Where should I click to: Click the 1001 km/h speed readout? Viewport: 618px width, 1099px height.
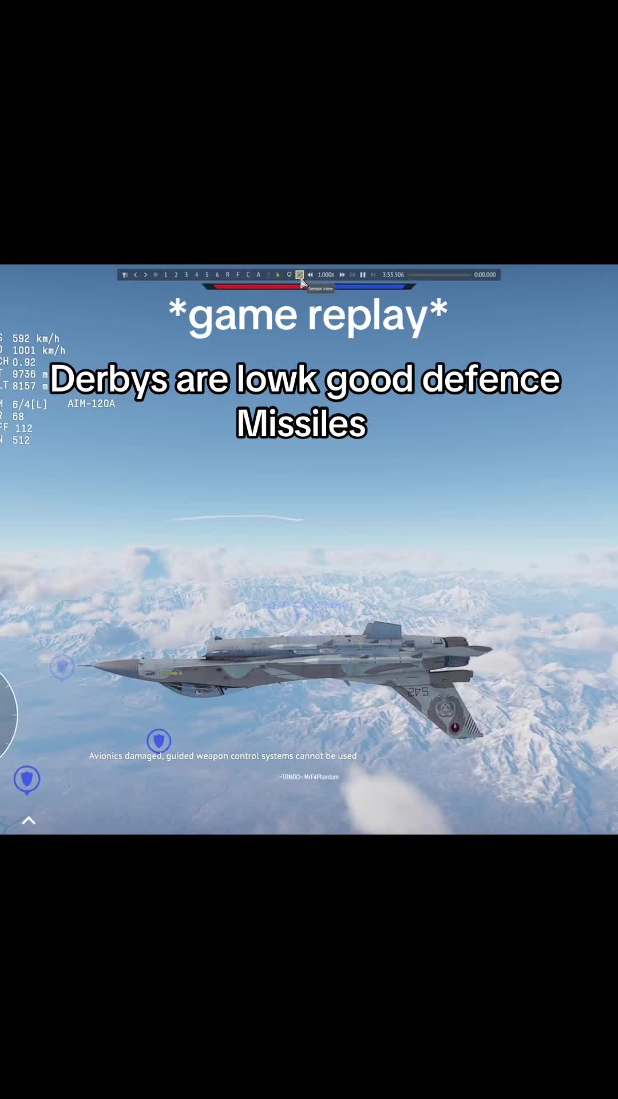(39, 350)
